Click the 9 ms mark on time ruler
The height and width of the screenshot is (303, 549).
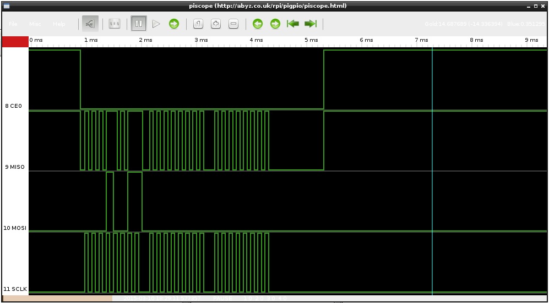coord(531,40)
